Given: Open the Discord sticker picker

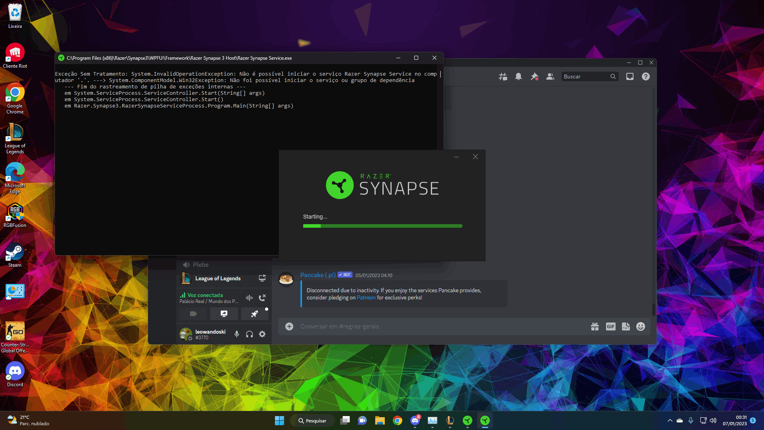Looking at the screenshot, I should [626, 326].
